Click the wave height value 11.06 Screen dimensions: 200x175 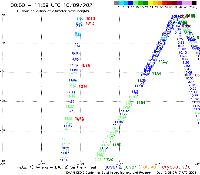coord(74,70)
